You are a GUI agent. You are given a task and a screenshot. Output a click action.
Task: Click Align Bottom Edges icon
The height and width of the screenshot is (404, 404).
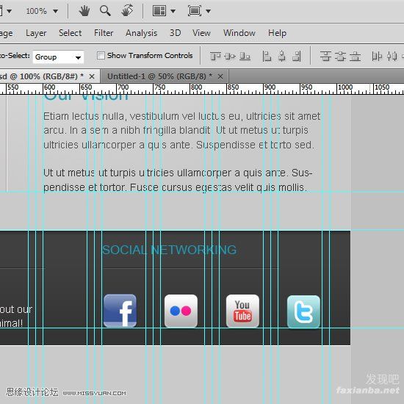(x=245, y=56)
